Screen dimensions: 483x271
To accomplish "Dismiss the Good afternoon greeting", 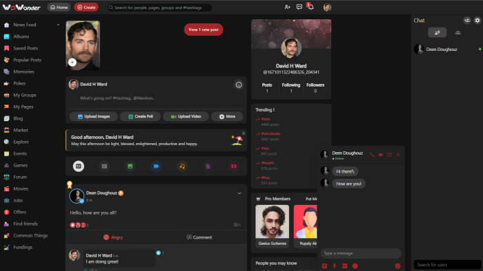I will [244, 133].
